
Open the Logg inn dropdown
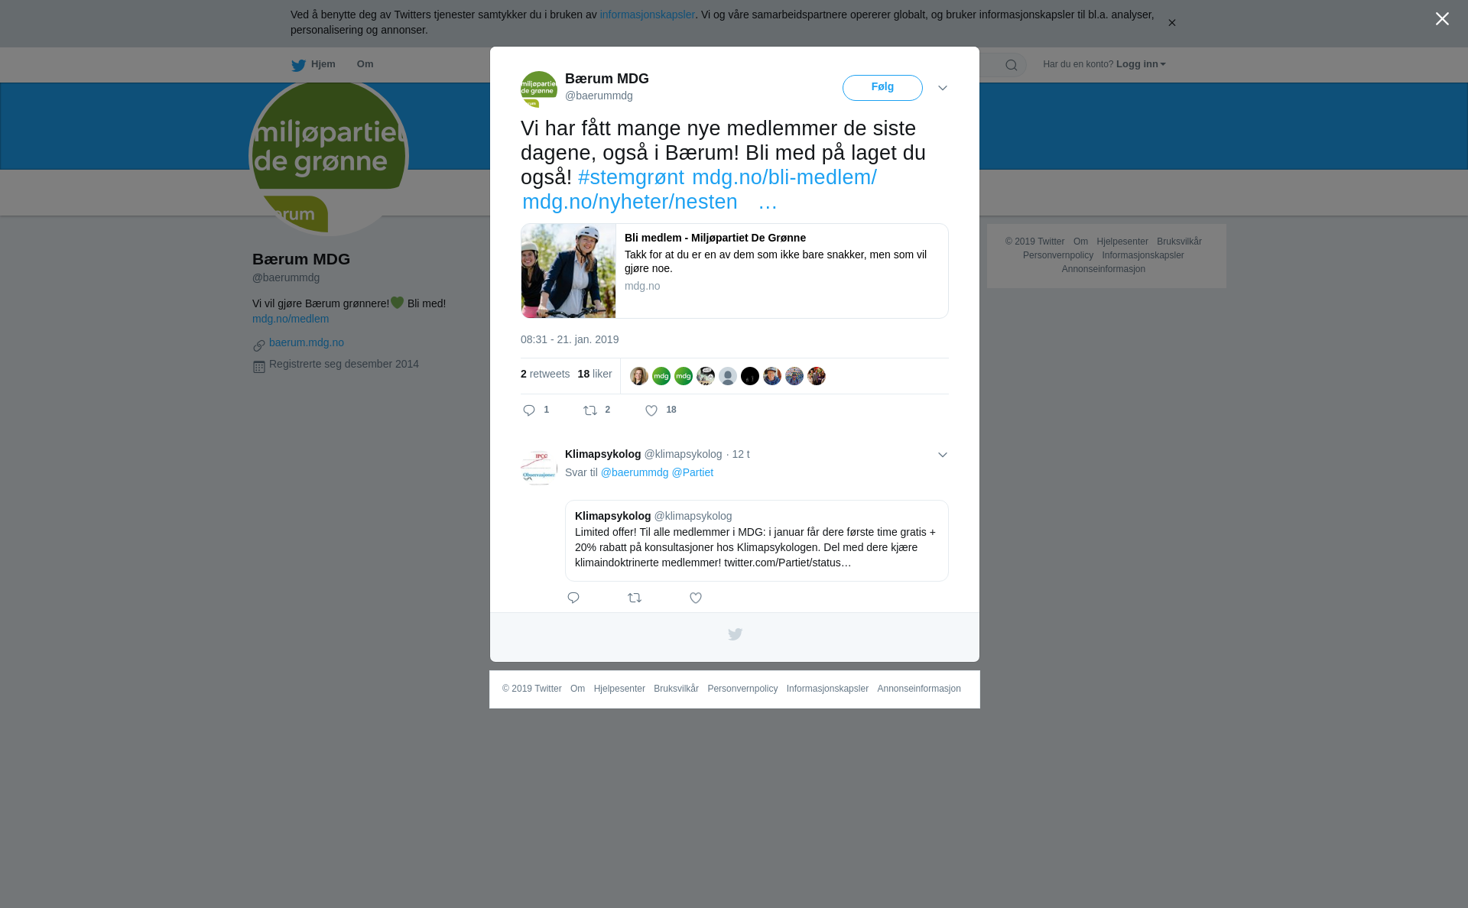[x=1140, y=64]
